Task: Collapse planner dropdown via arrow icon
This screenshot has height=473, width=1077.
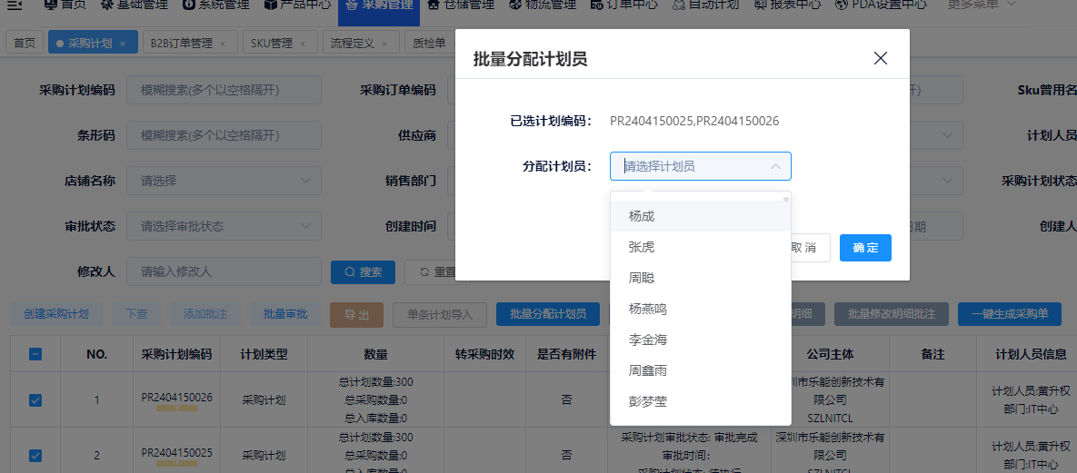Action: click(775, 166)
